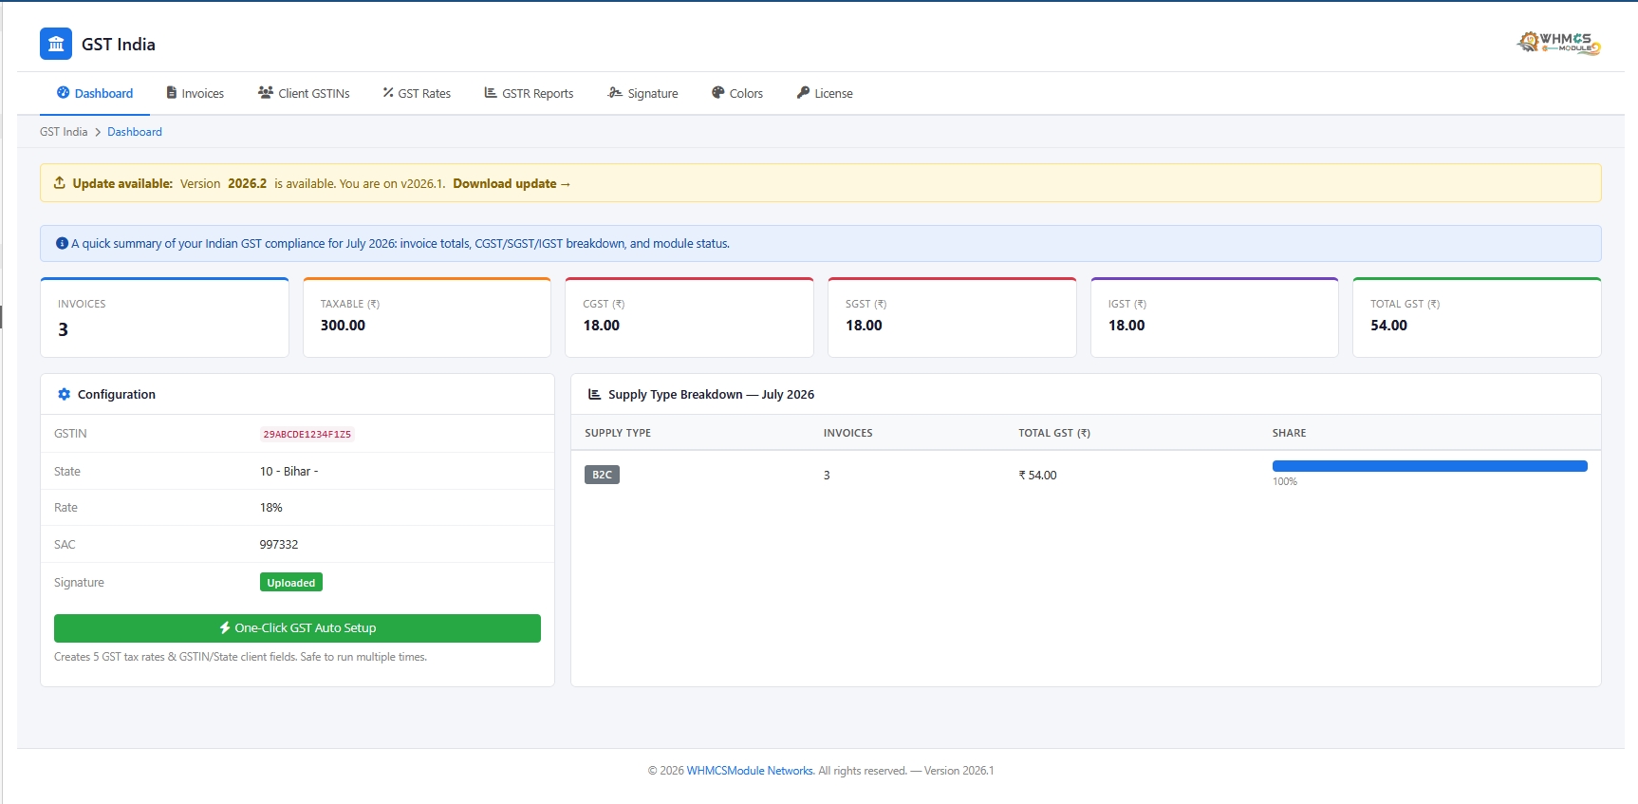1638x804 pixels.
Task: Click the upload icon beside Update available
Action: (60, 183)
